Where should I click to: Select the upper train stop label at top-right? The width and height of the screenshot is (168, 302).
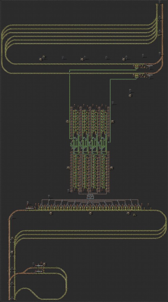(149, 66)
